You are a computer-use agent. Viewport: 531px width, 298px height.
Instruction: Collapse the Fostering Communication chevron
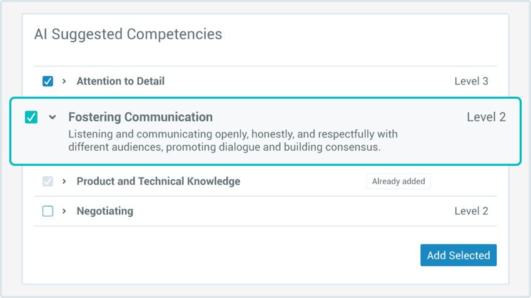(53, 117)
